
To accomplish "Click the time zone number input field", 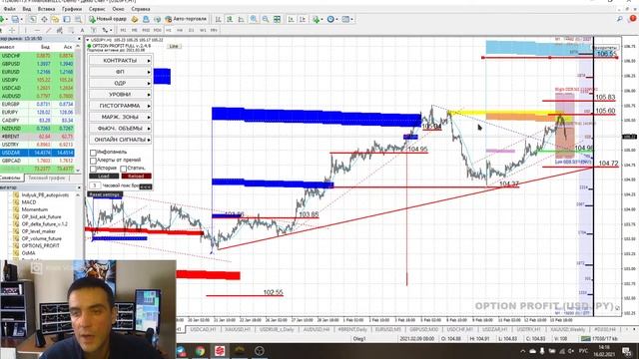I will coord(95,185).
